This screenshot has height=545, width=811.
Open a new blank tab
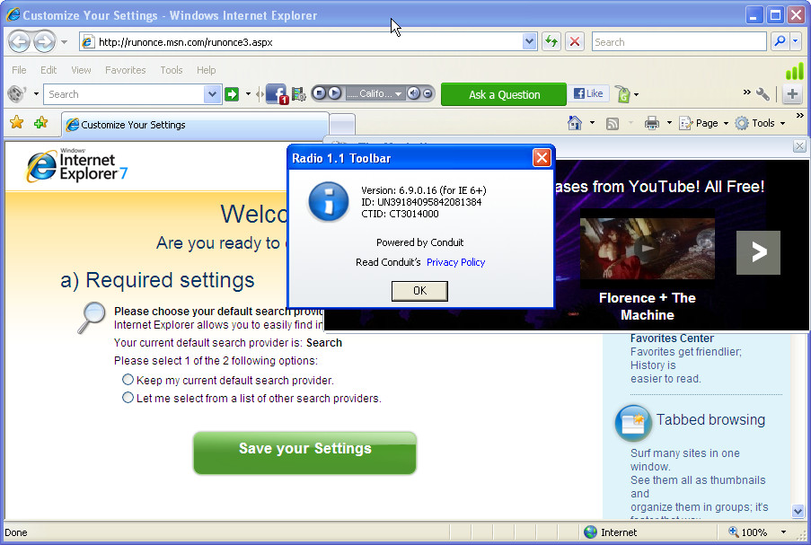[x=342, y=125]
